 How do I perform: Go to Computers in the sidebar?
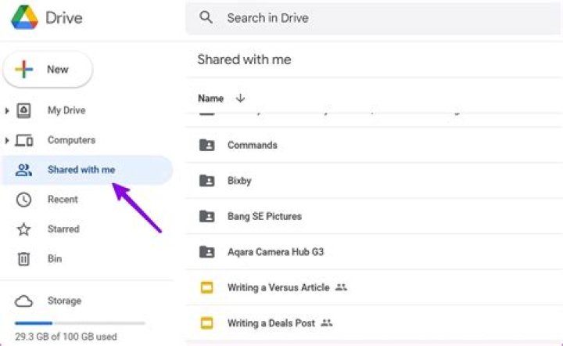coord(71,141)
